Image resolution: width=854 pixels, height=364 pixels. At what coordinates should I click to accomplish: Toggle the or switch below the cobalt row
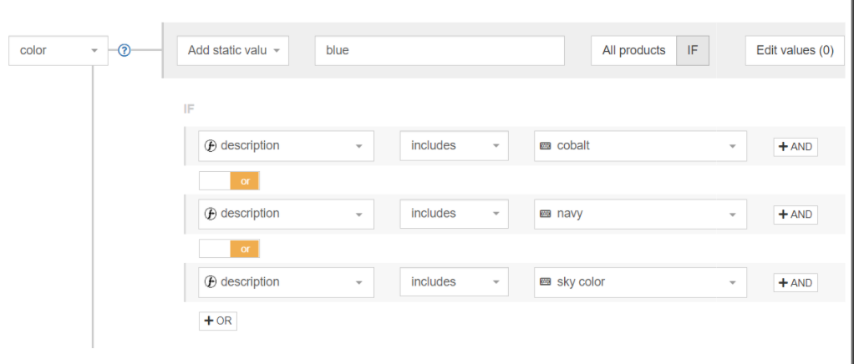coord(229,180)
